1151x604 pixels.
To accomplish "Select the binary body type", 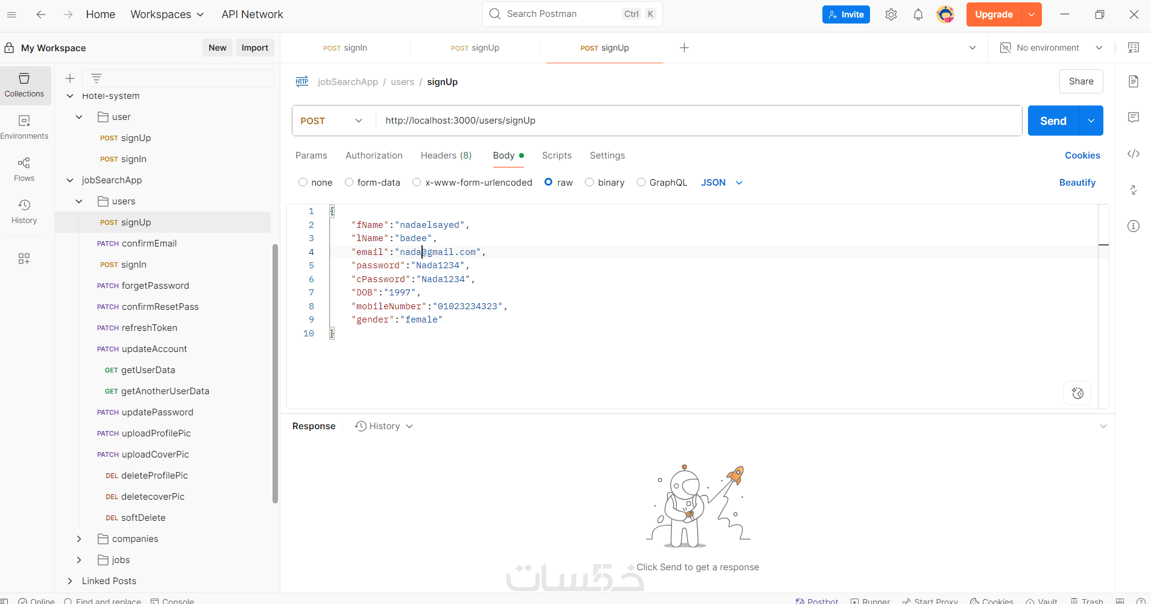I will click(x=589, y=182).
